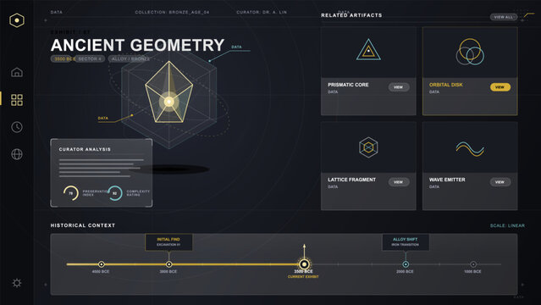Click the Wave Emitter wave icon
This screenshot has width=541, height=305.
coord(470,149)
